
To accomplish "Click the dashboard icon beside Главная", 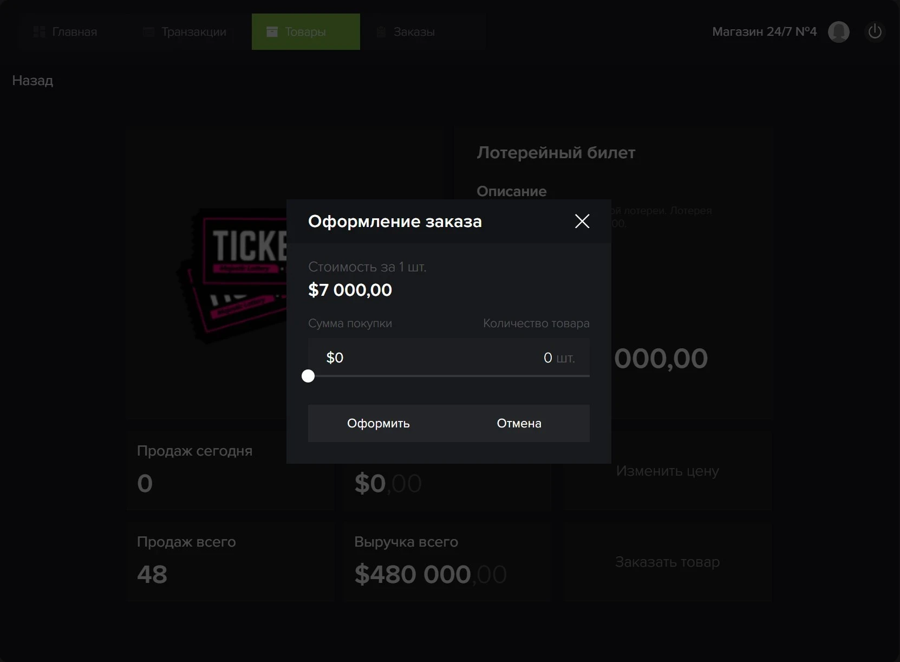I will pyautogui.click(x=39, y=32).
